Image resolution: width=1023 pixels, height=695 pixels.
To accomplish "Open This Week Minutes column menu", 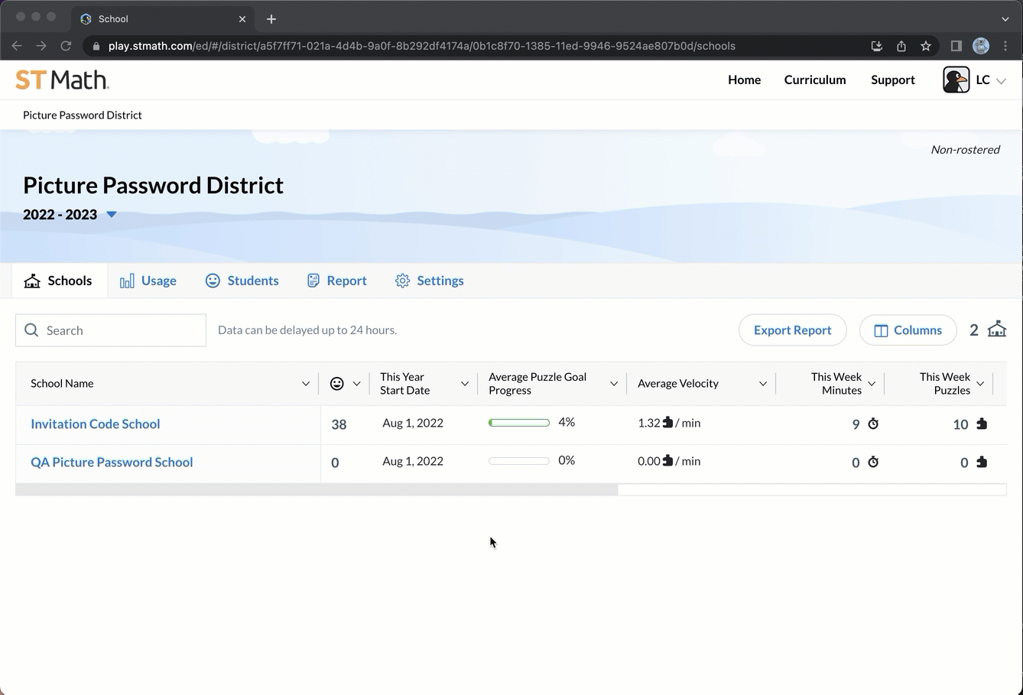I will [x=872, y=384].
